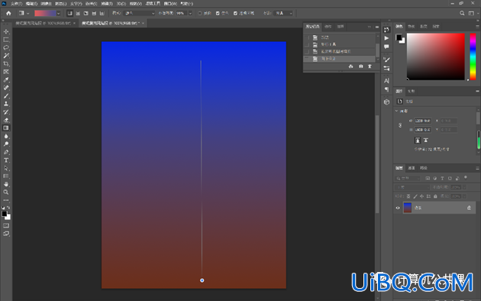Image resolution: width=481 pixels, height=301 pixels.
Task: Click the Home icon in options bar
Action: tap(8, 13)
